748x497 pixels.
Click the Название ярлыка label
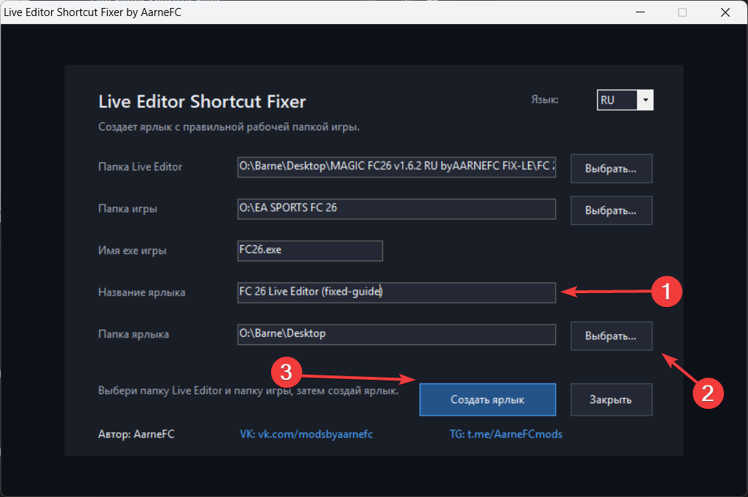tap(142, 293)
